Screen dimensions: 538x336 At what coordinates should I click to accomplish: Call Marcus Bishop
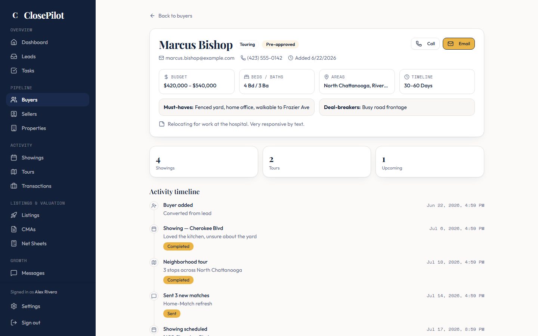tap(425, 44)
